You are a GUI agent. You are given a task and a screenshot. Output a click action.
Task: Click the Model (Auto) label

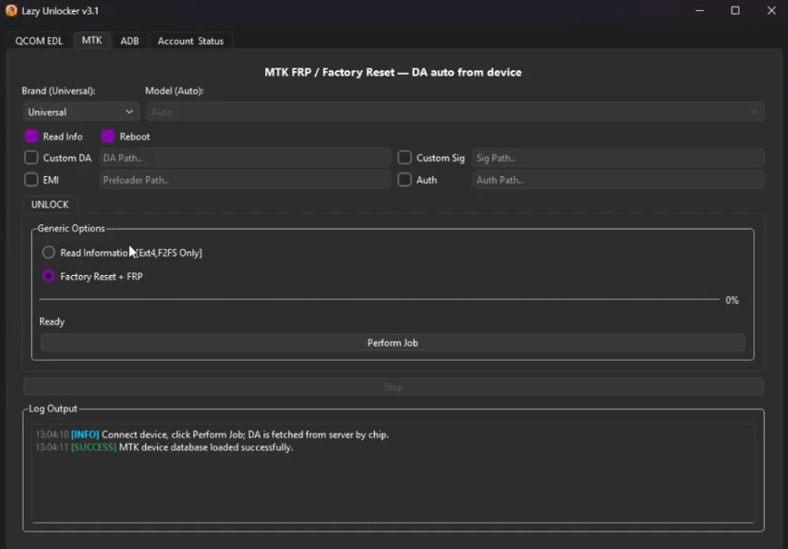[175, 90]
